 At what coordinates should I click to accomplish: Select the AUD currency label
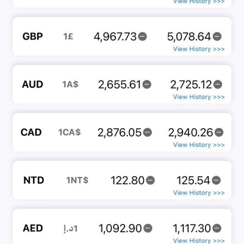coord(32,84)
